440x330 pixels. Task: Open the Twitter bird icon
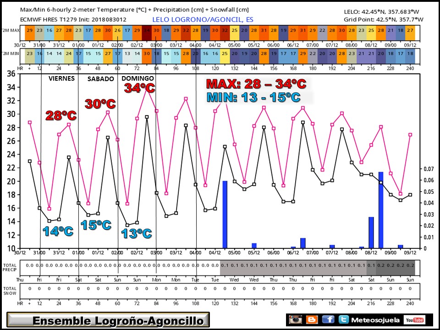click(x=343, y=319)
